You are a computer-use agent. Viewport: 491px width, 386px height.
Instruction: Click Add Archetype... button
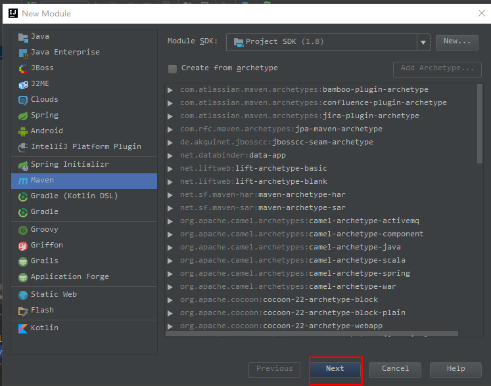[437, 69]
